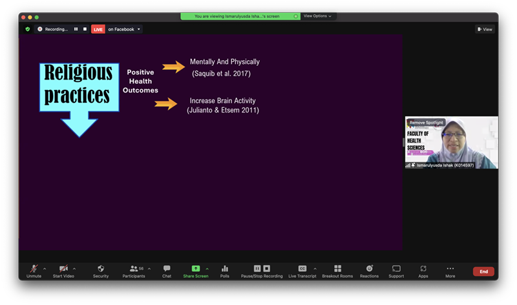Open the Chat panel

pyautogui.click(x=167, y=269)
